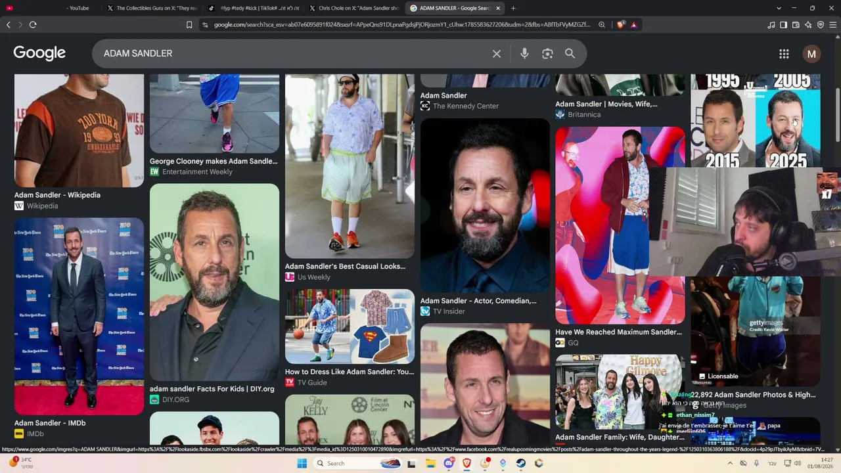
Task: Switch to the TikTok tab
Action: coord(253,8)
